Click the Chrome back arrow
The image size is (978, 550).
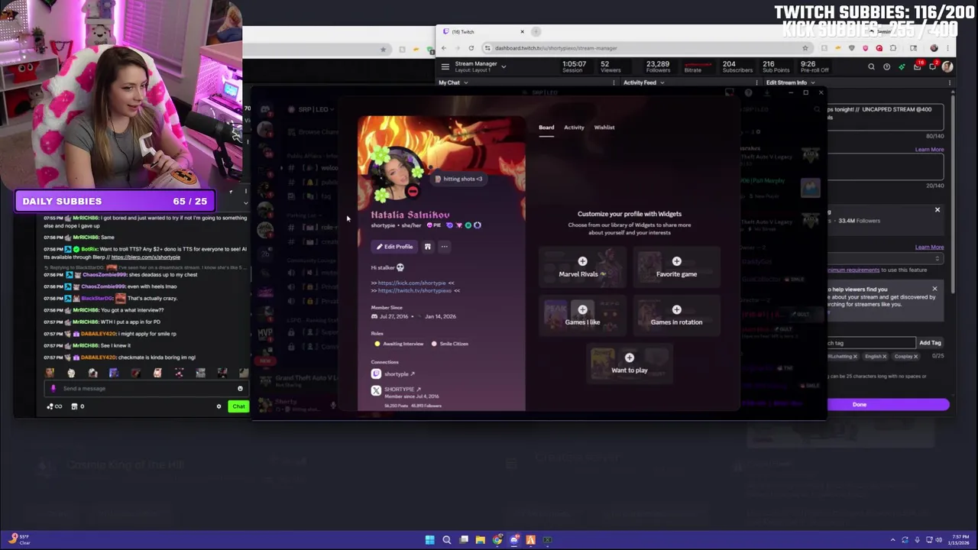tap(443, 48)
